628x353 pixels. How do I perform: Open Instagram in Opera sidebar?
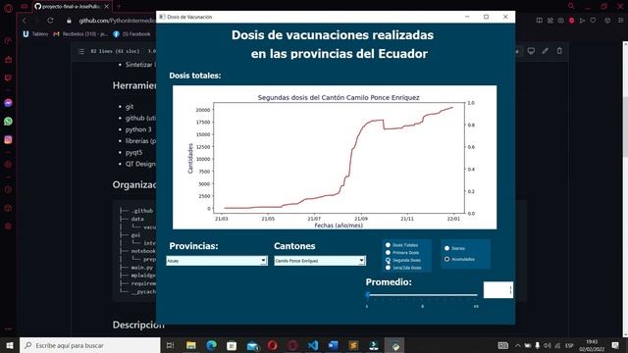coord(8,139)
